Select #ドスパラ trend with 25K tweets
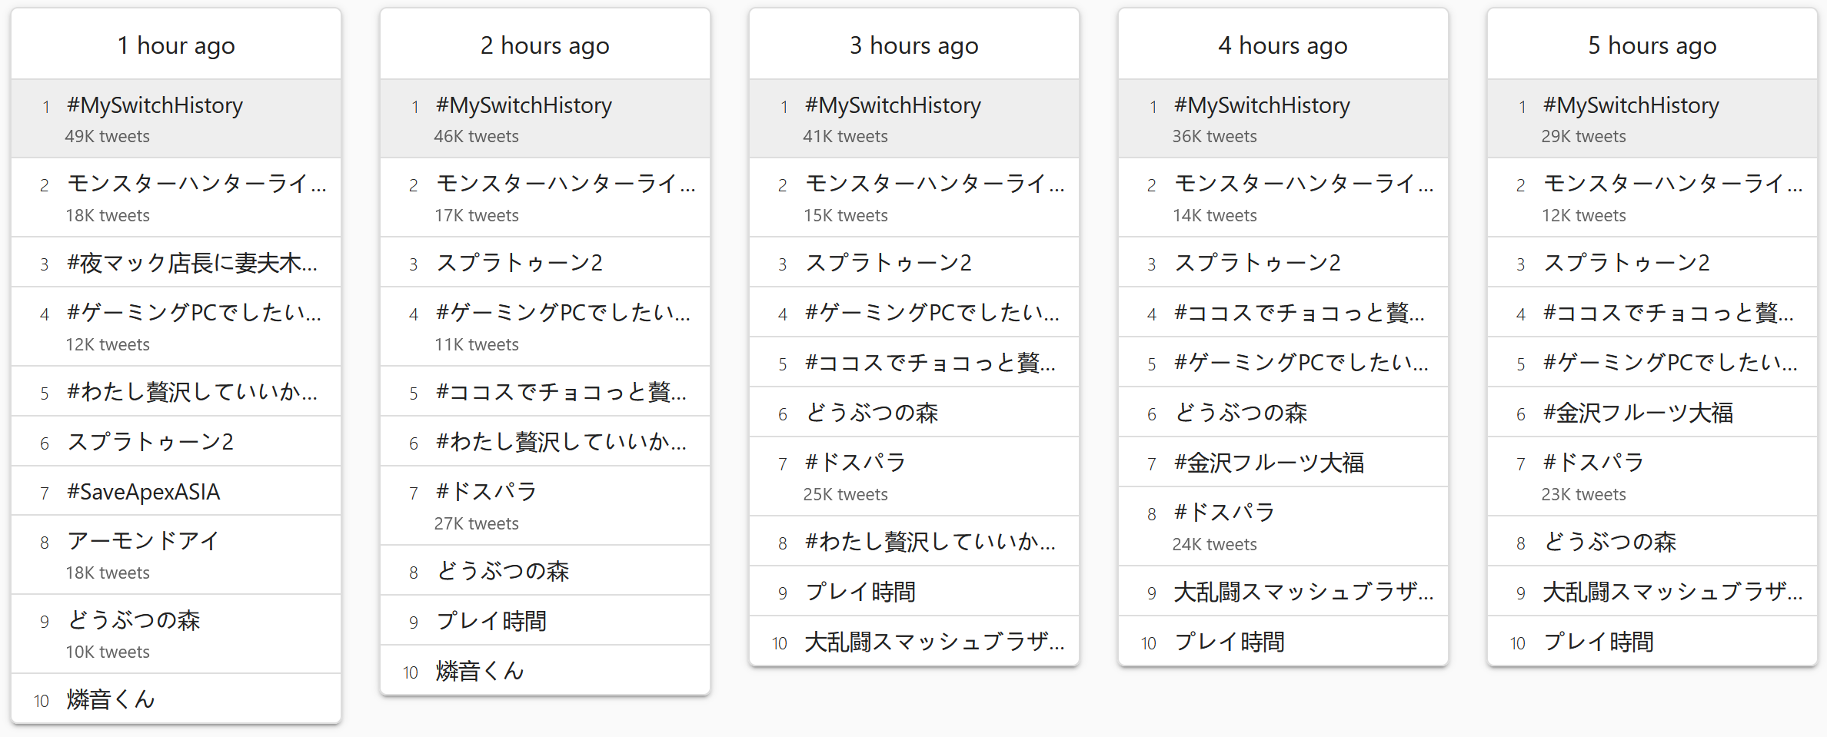 855,463
